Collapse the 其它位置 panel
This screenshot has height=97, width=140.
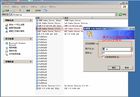point(31,39)
